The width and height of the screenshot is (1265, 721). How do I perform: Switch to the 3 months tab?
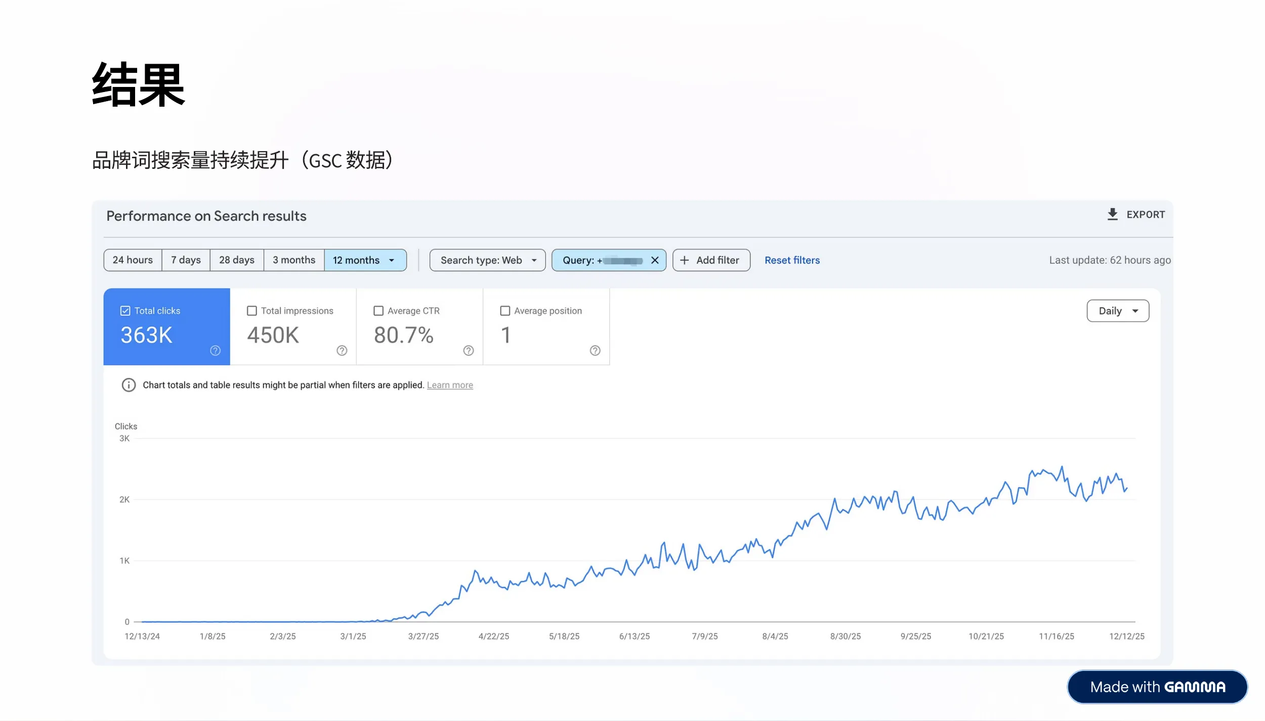(x=293, y=260)
